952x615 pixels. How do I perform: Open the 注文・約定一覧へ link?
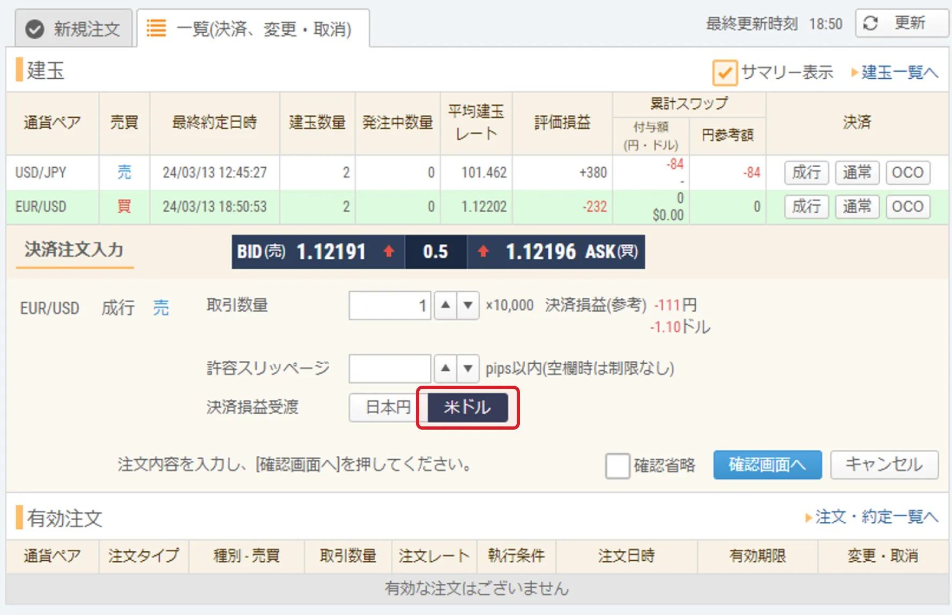click(x=876, y=517)
